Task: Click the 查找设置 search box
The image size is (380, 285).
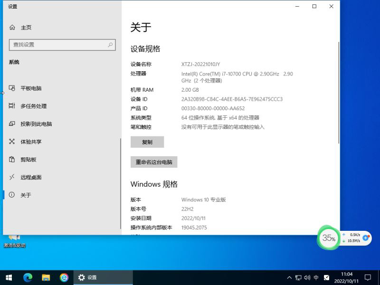Action: pos(62,45)
